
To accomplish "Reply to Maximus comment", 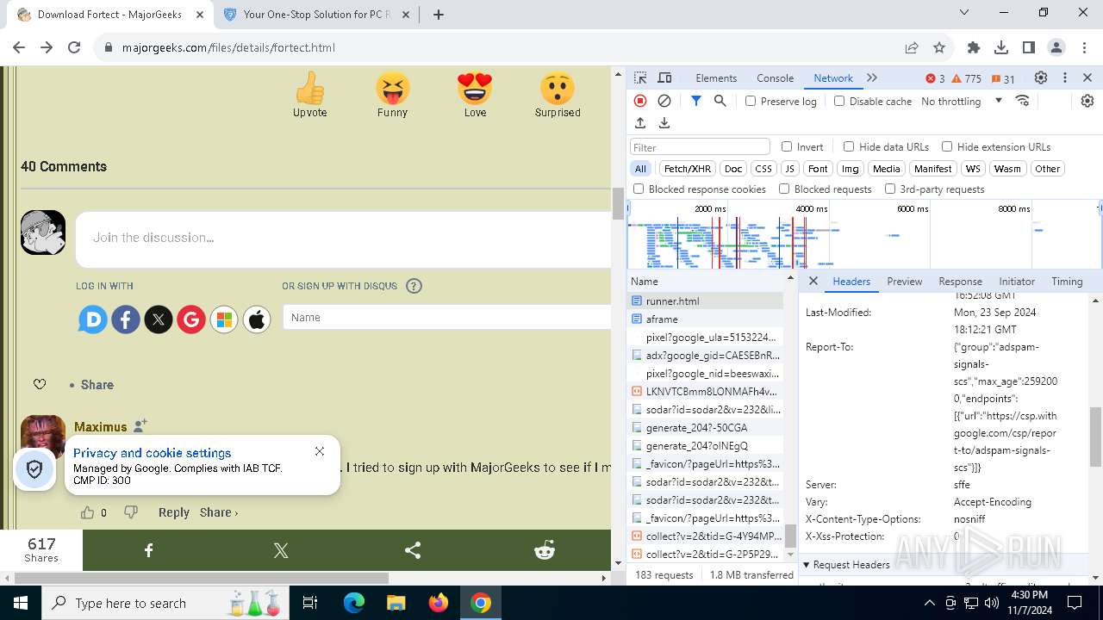I will click(x=173, y=512).
